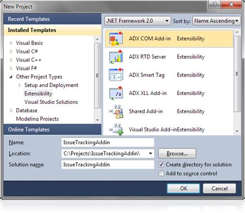Choose the ADX RTD Server template icon

116,57
